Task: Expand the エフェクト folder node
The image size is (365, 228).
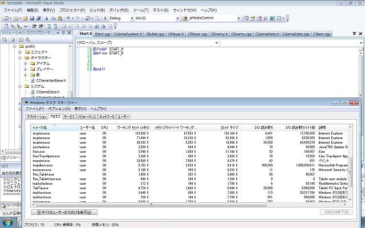Action: tap(19, 52)
